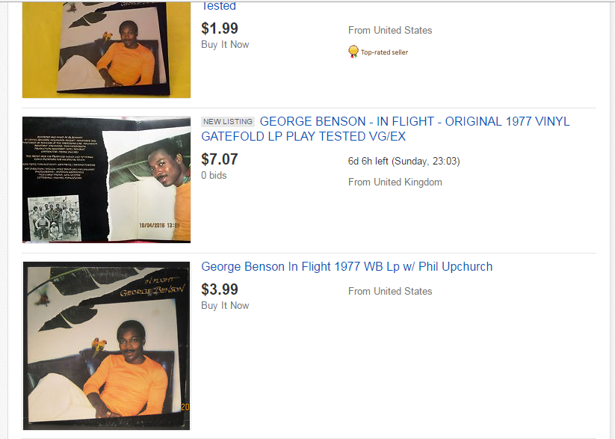Image resolution: width=615 pixels, height=439 pixels.
Task: Click the NEW LISTING badge
Action: click(x=228, y=121)
